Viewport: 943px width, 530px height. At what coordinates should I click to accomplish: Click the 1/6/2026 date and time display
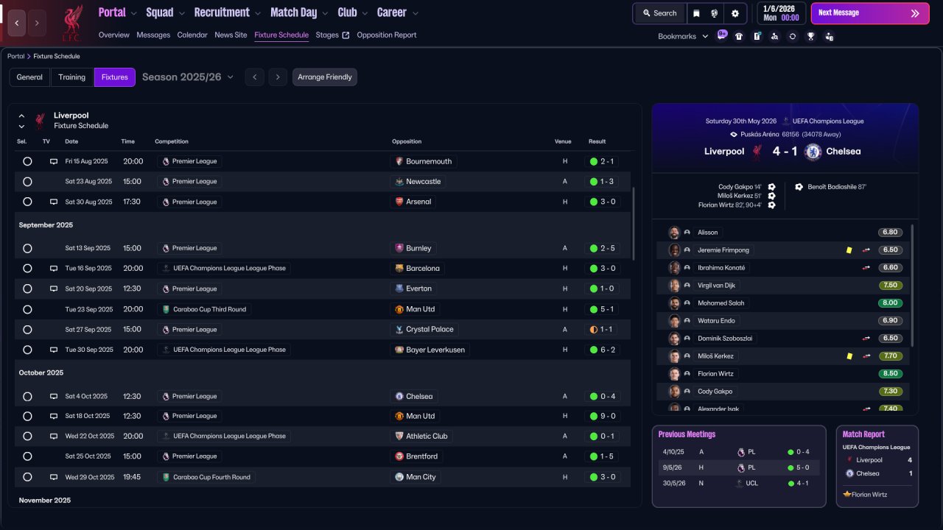[x=782, y=13]
